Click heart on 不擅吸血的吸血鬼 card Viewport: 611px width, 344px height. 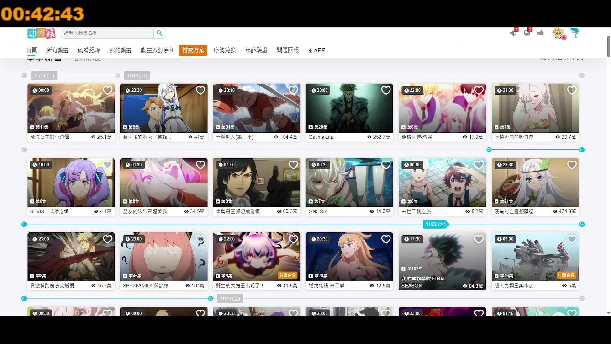click(x=571, y=90)
